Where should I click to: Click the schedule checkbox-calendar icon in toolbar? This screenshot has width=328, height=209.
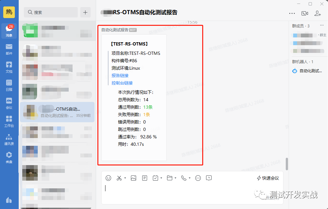pyautogui.click(x=155, y=178)
